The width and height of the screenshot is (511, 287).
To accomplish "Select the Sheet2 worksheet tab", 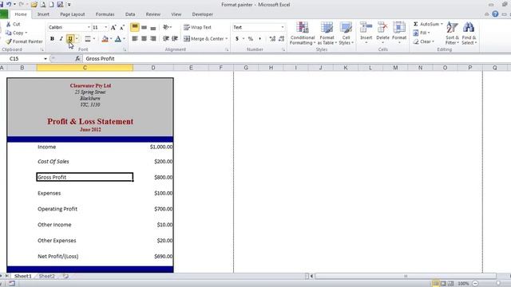I will coord(47,276).
